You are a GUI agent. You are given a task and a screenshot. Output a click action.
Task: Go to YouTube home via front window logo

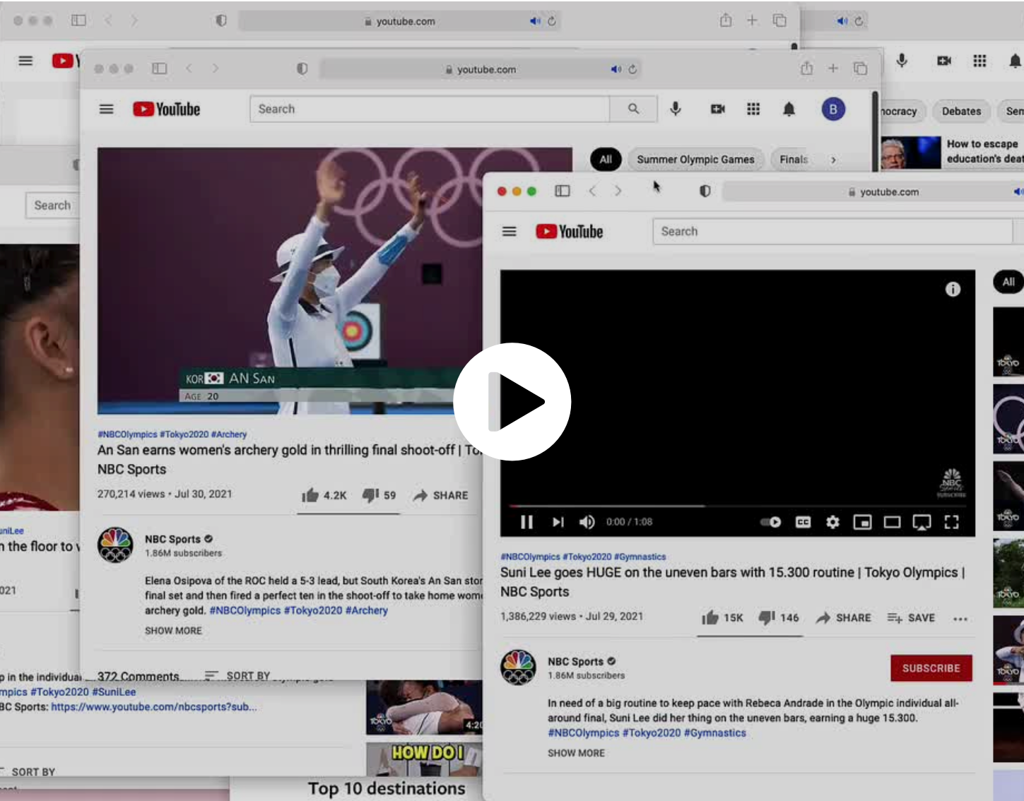(569, 232)
